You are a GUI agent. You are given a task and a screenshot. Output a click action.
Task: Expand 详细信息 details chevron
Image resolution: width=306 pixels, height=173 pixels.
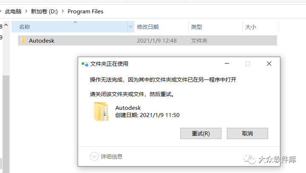(x=94, y=156)
